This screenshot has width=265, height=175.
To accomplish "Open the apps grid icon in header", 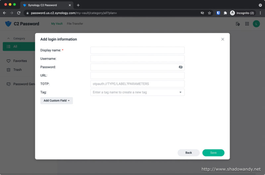I will click(247, 24).
